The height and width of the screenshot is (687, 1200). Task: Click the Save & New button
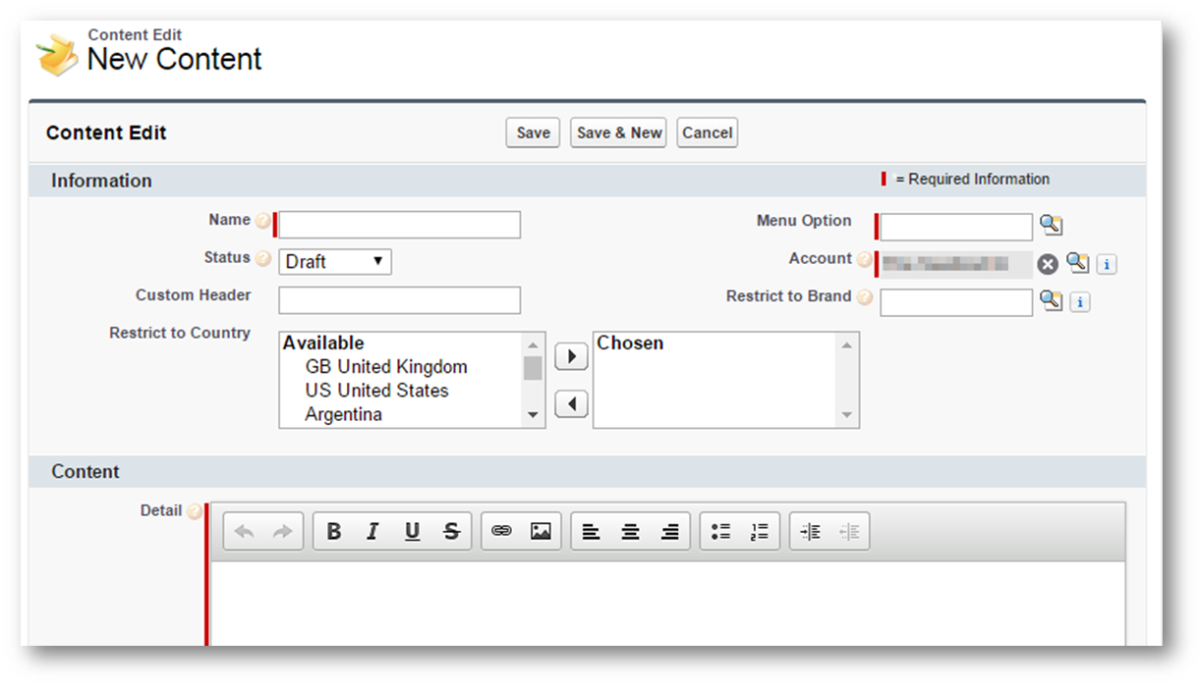pos(618,133)
